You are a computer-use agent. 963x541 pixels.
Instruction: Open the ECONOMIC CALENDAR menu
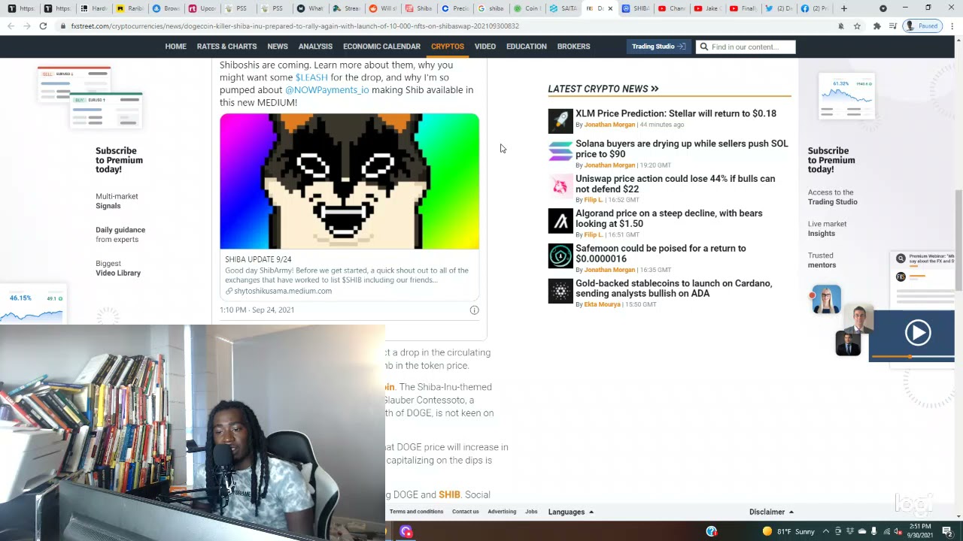[381, 47]
